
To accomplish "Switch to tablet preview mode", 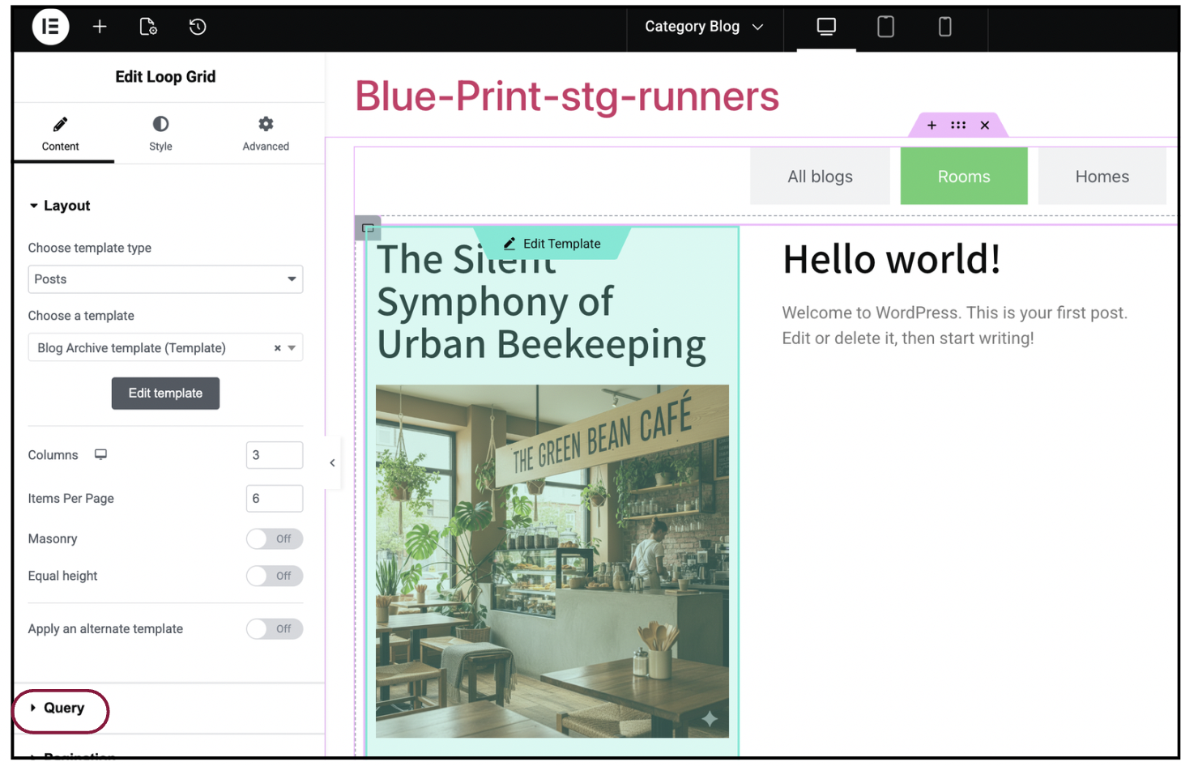I will pyautogui.click(x=885, y=27).
